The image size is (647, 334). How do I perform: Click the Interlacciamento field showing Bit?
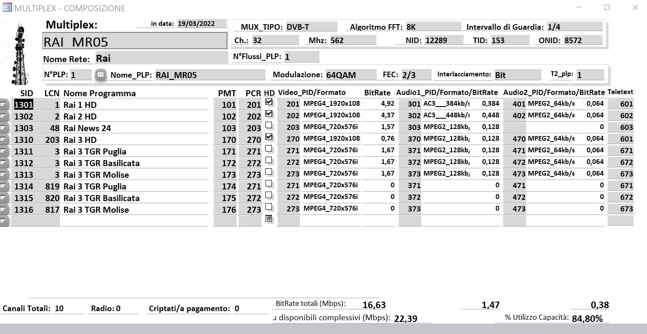(x=517, y=75)
